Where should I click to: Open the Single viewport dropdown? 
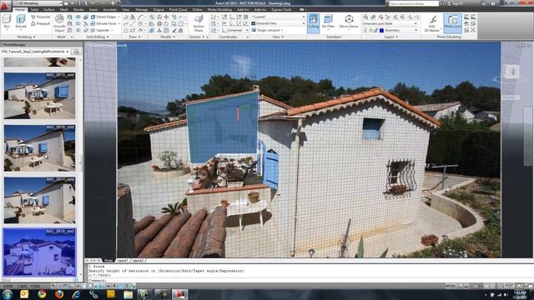[x=268, y=30]
